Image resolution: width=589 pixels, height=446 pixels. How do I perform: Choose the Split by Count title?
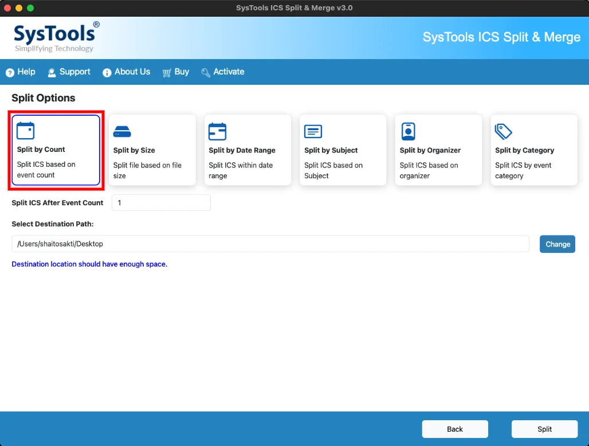point(41,150)
